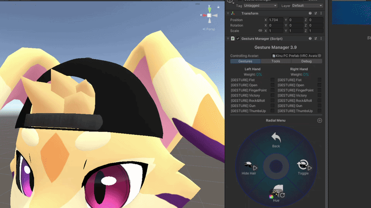The width and height of the screenshot is (371, 208).
Task: Click the radial menu center puppet circle
Action: [276, 166]
